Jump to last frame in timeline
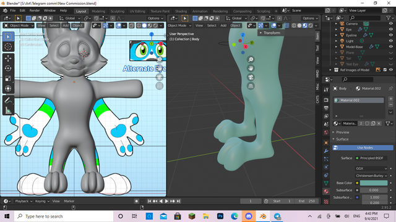 click(x=179, y=201)
